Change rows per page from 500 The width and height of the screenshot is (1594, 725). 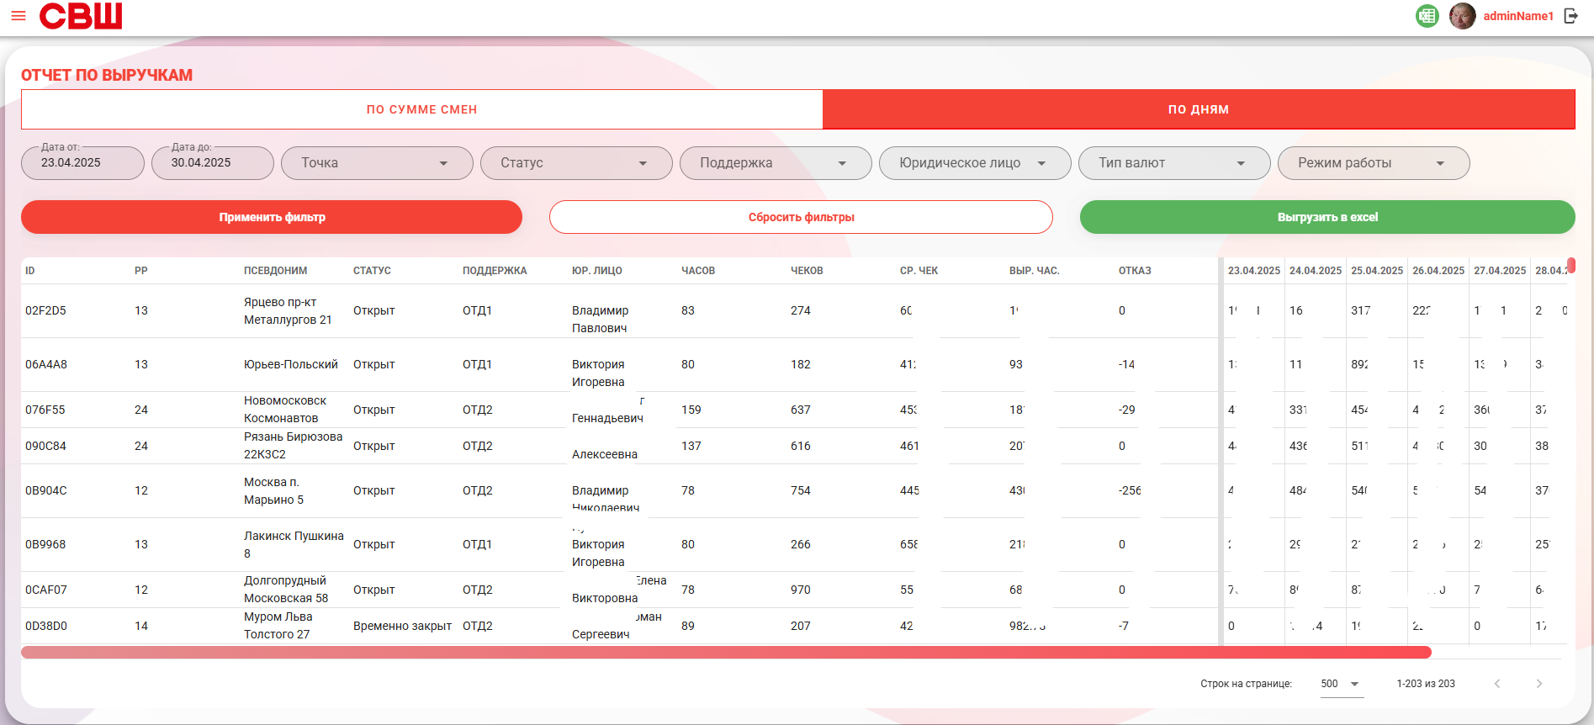tap(1341, 684)
